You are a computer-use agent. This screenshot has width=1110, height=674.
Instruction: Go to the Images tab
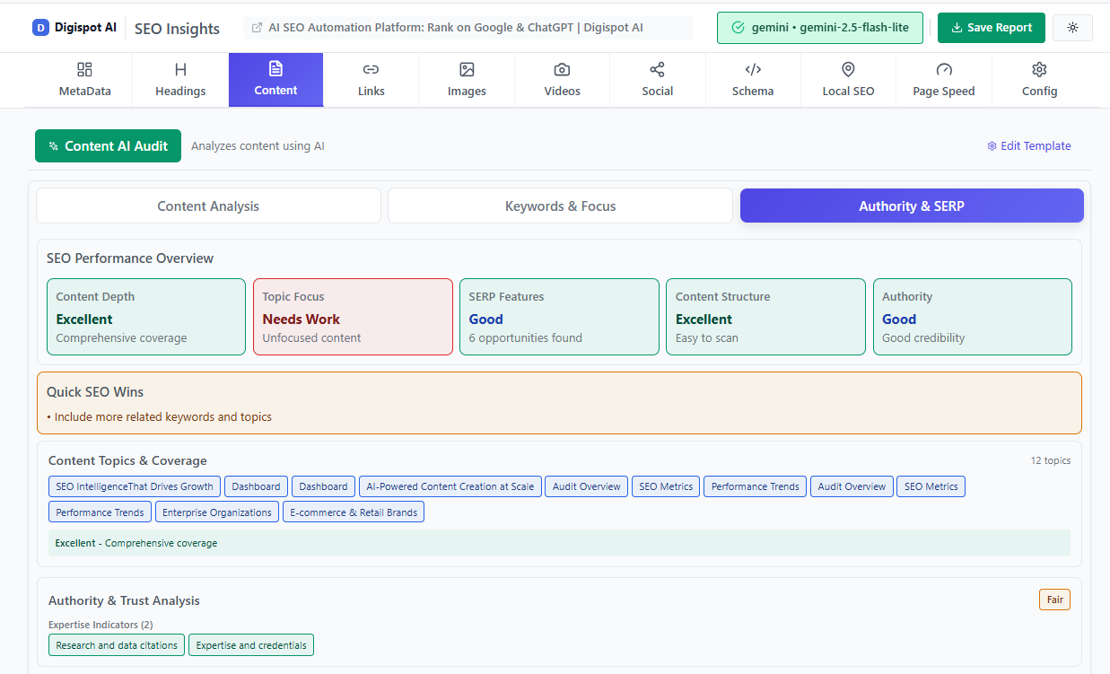click(467, 80)
